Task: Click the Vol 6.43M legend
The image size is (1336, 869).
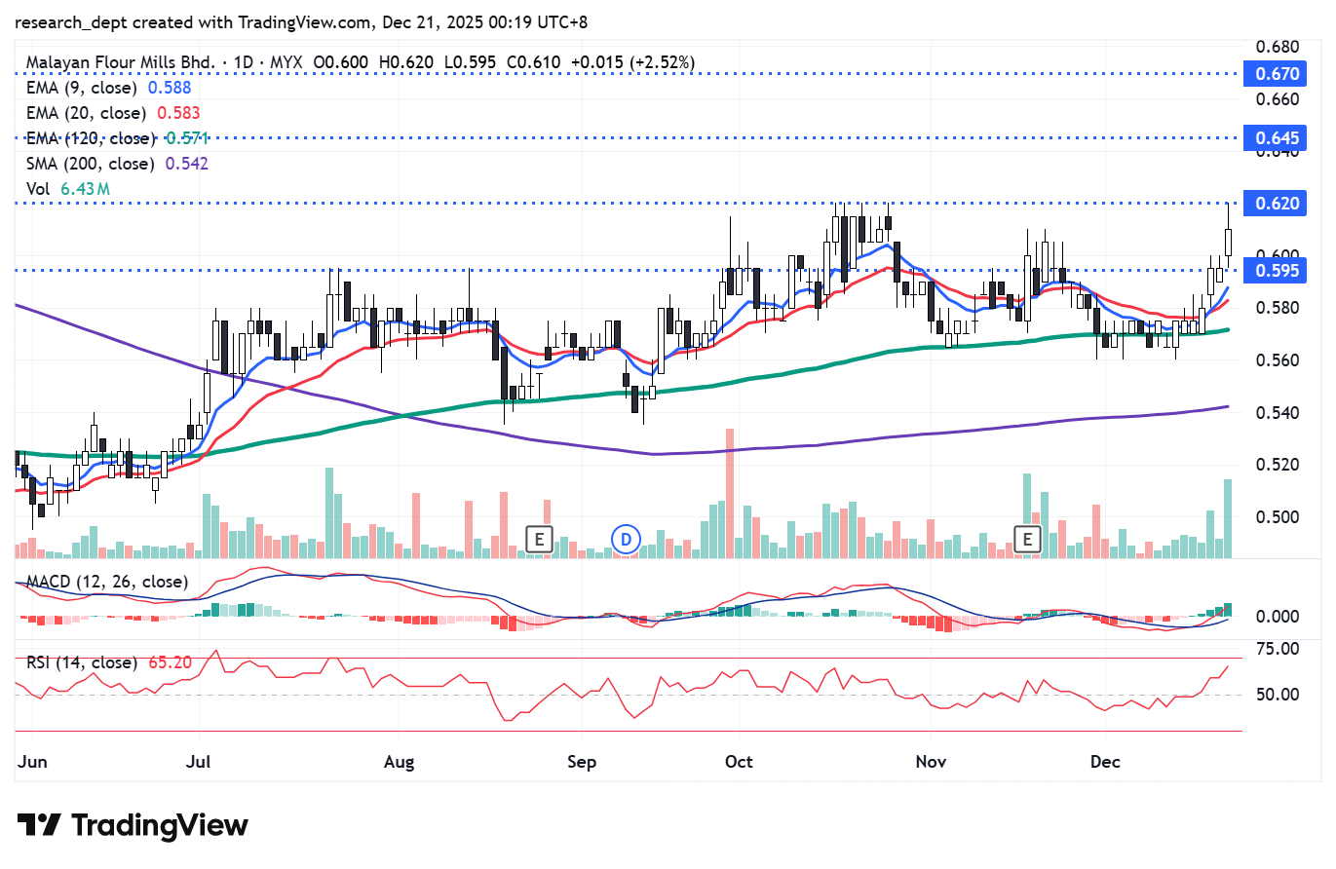Action: (67, 189)
